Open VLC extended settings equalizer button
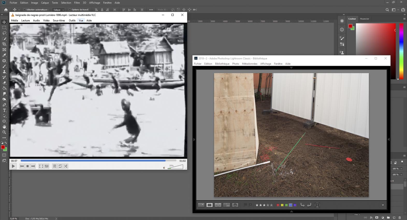The height and width of the screenshot is (220, 407). pos(47,166)
